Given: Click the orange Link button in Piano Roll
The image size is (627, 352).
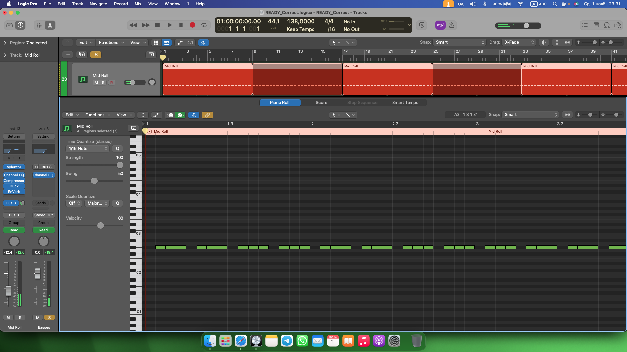Looking at the screenshot, I should 207,115.
